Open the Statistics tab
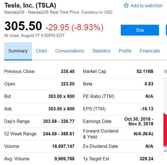 (101, 51)
